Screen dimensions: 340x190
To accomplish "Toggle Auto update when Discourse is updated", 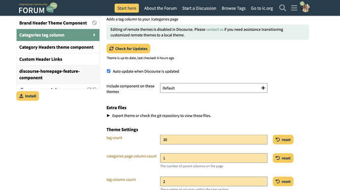I will tap(109, 71).
